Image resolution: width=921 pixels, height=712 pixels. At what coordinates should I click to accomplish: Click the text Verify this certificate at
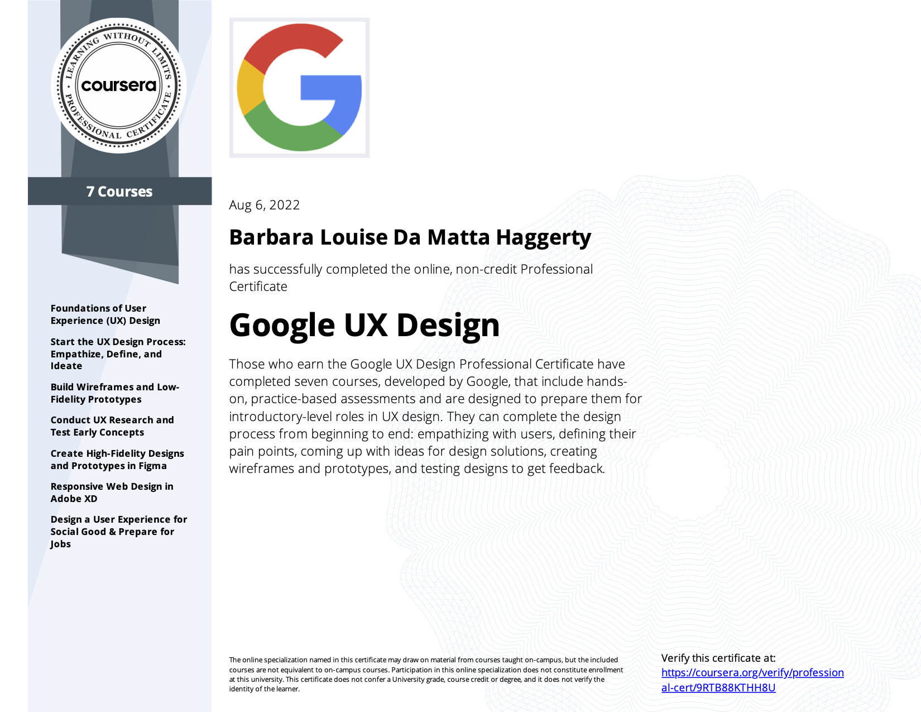(719, 658)
